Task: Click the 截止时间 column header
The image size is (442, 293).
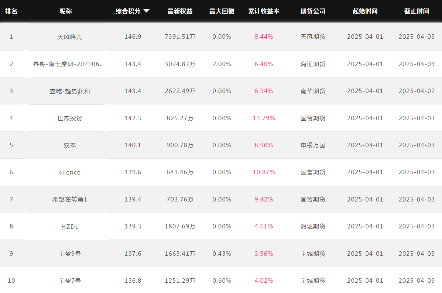Action: pyautogui.click(x=417, y=11)
